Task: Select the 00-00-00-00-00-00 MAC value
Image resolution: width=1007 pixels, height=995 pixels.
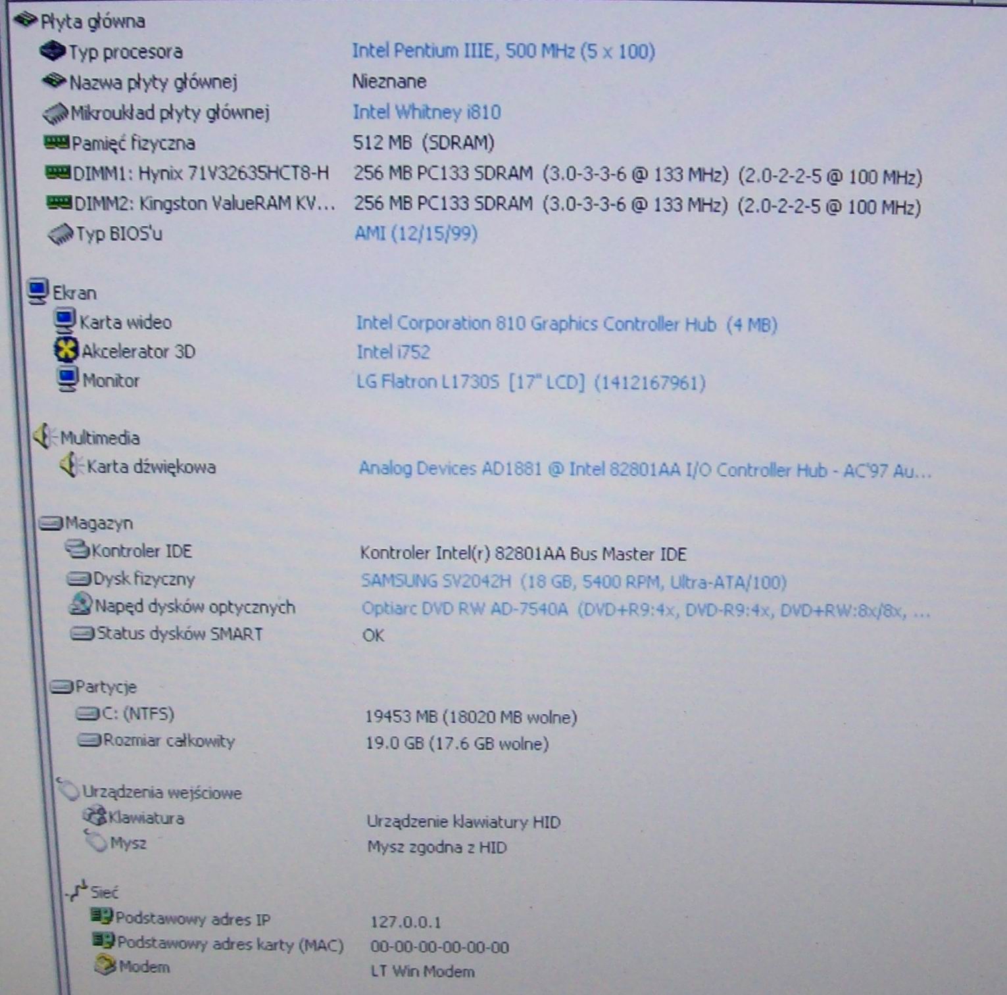Action: click(x=439, y=947)
